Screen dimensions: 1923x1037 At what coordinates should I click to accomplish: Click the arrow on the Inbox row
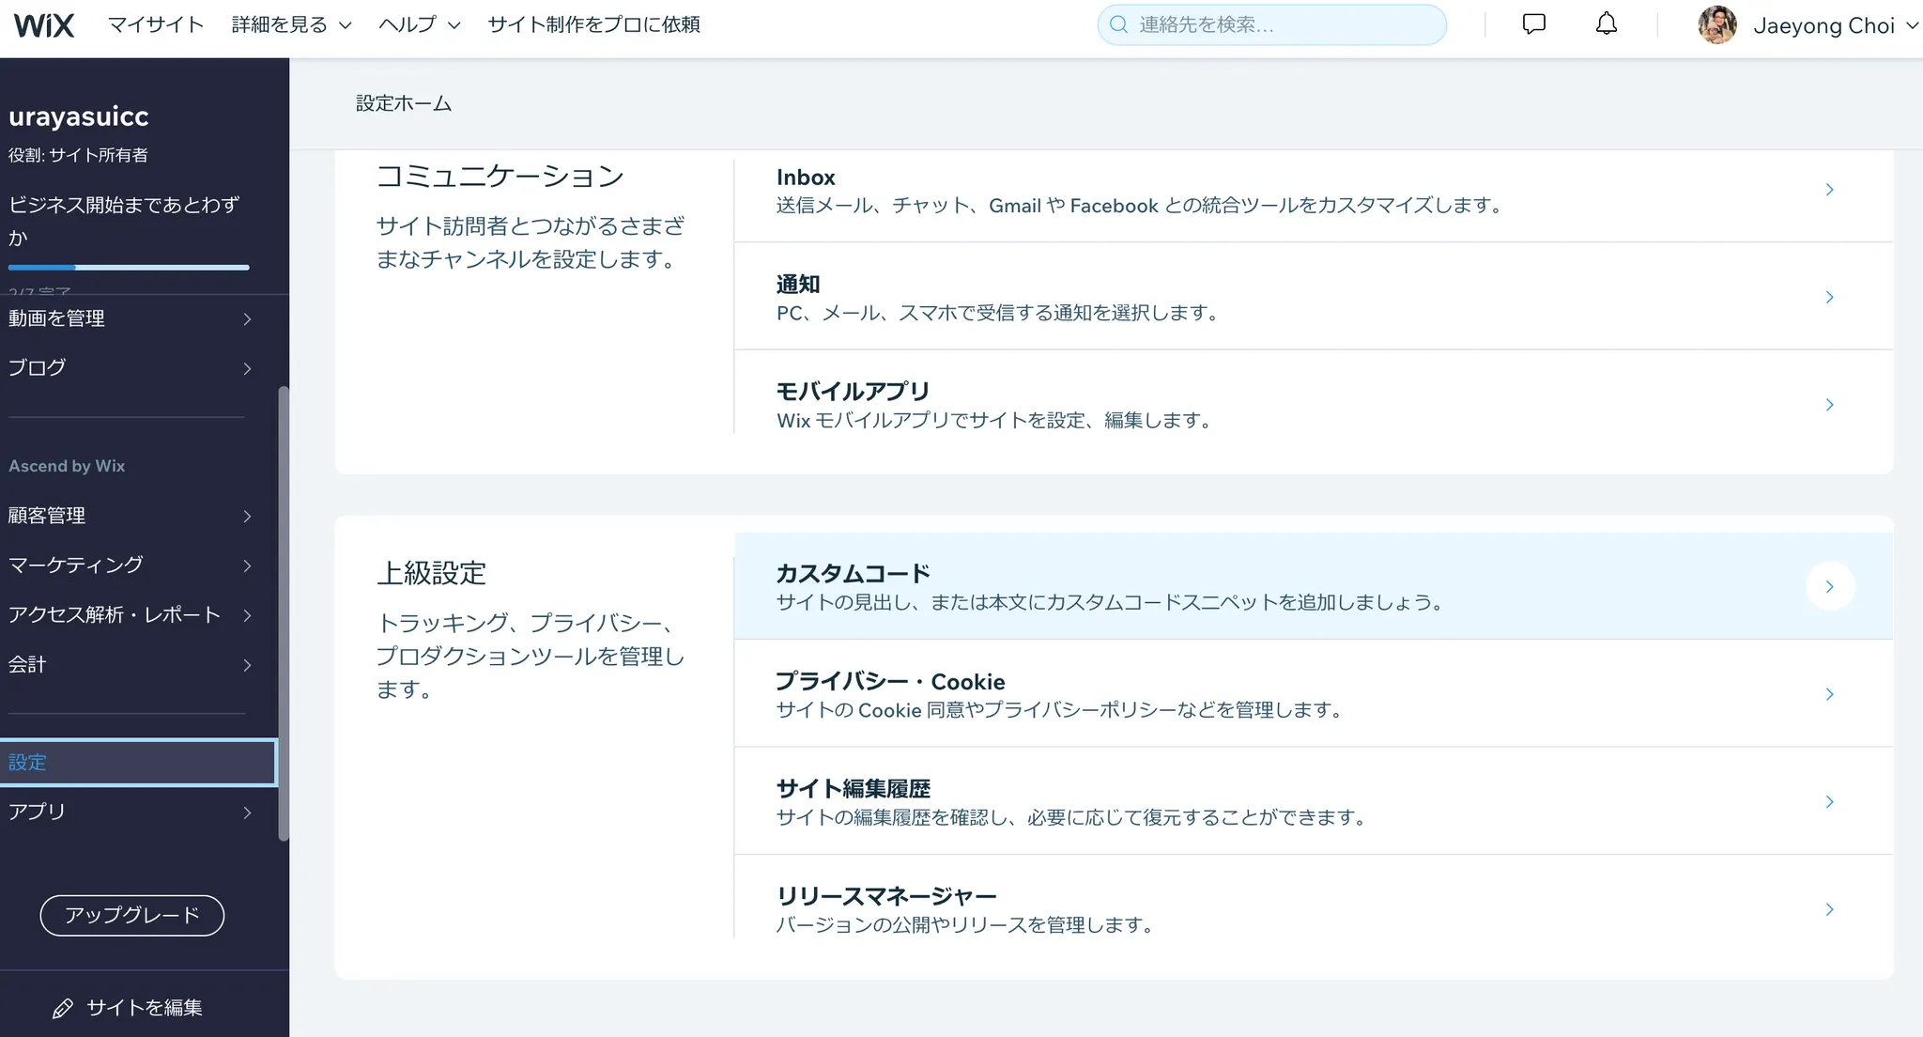[1829, 190]
